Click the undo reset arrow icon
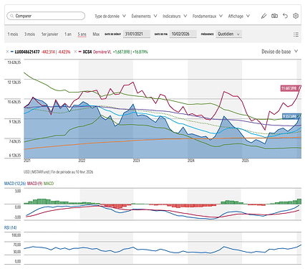The width and height of the screenshot is (305, 269). pyautogui.click(x=285, y=16)
